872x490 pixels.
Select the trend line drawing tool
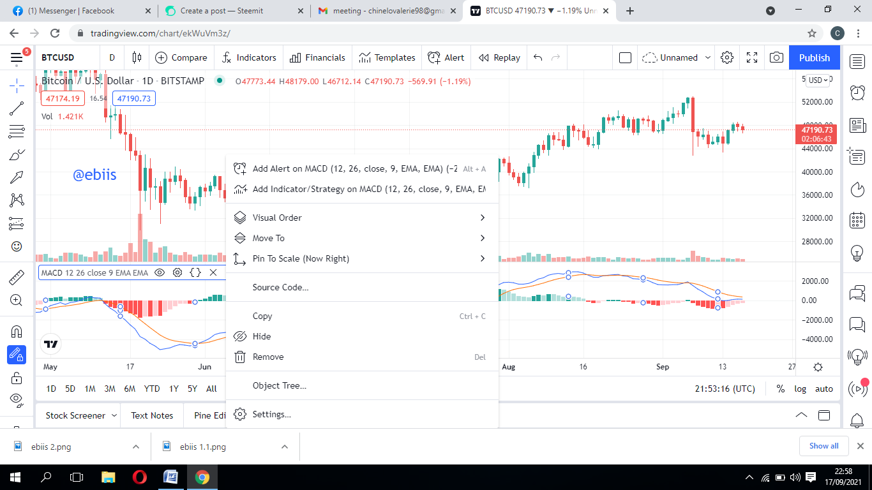(17, 108)
